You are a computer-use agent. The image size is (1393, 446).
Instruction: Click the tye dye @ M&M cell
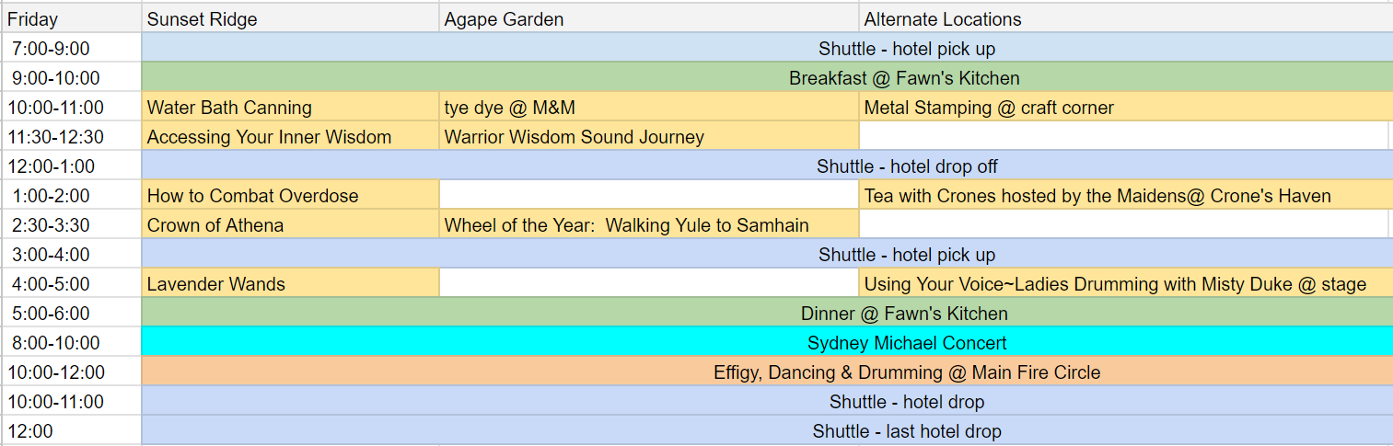coord(649,107)
